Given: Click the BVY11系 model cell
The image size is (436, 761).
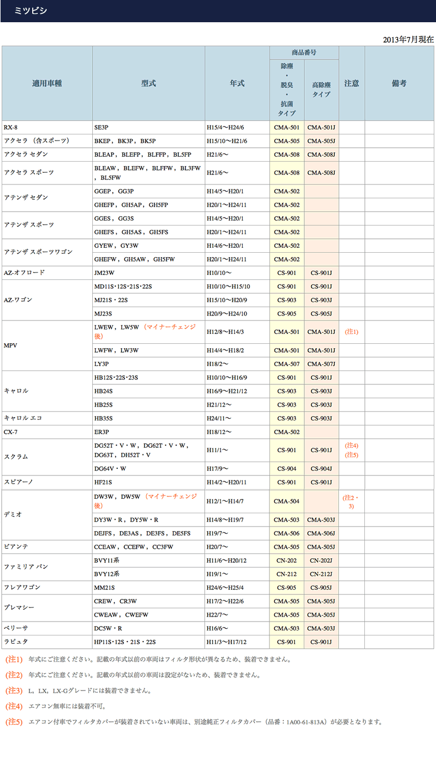Looking at the screenshot, I should [x=149, y=560].
